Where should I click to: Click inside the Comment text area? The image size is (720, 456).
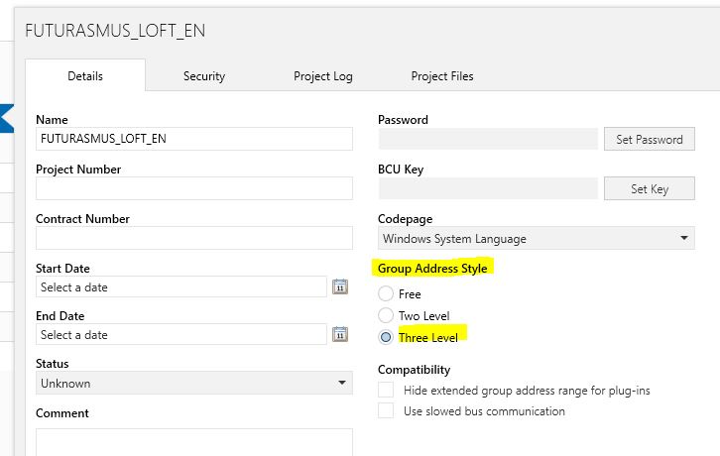coord(194,441)
